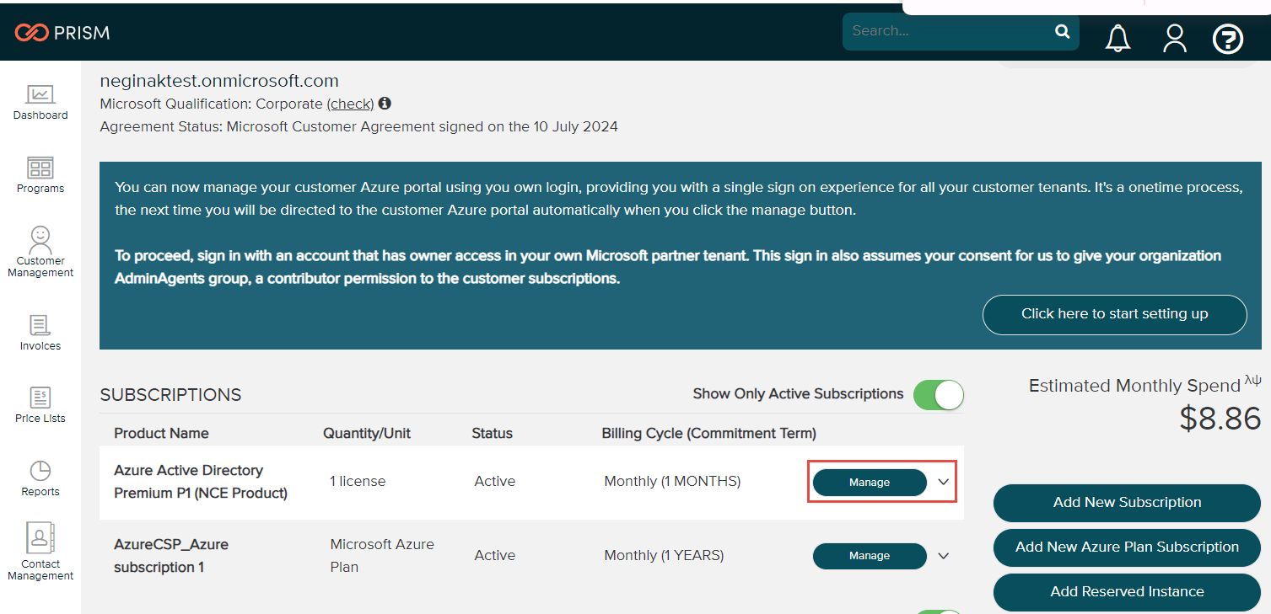1271x614 pixels.
Task: Expand Azure Active Directory Premium P1 row chevron
Action: tap(944, 482)
